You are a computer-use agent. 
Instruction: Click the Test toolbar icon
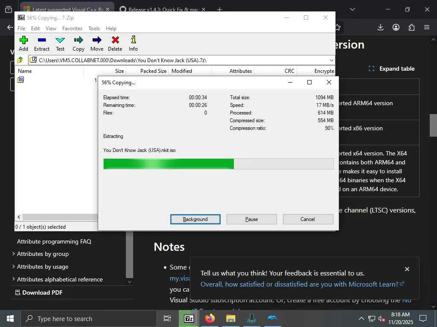[60, 44]
